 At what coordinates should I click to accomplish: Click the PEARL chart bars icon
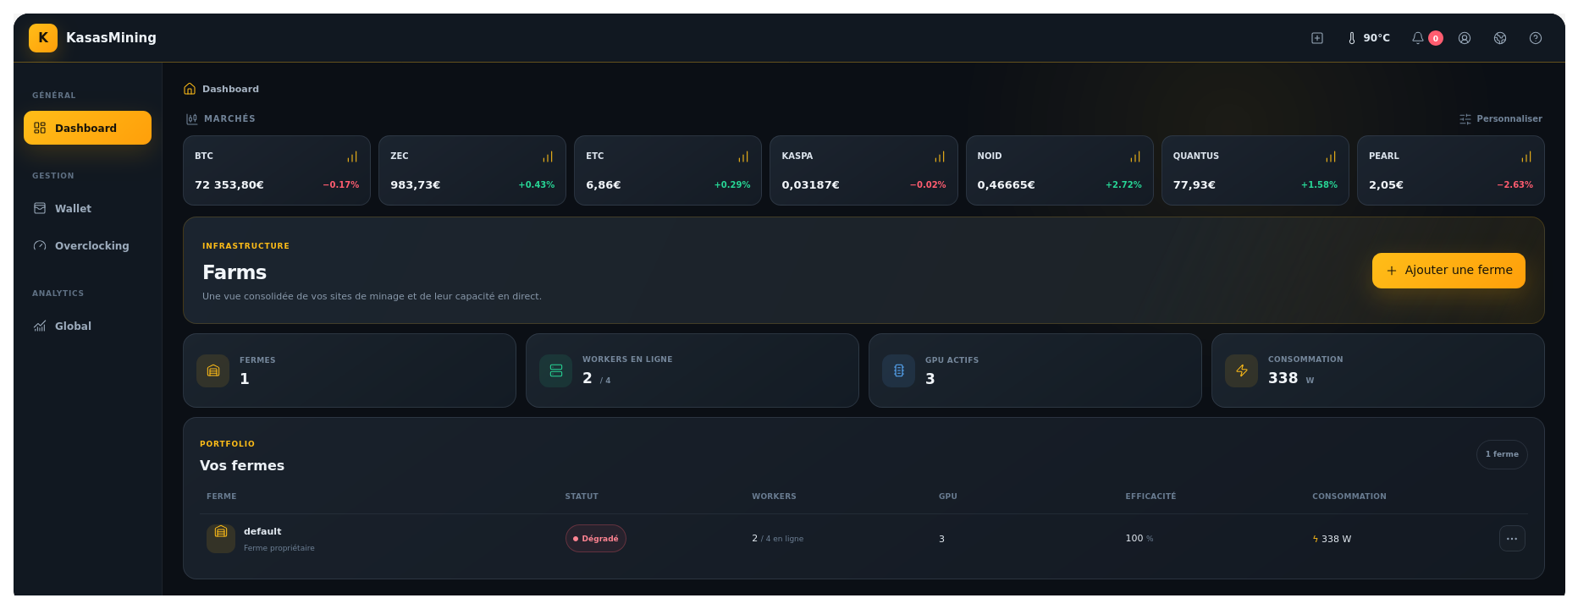(1526, 156)
